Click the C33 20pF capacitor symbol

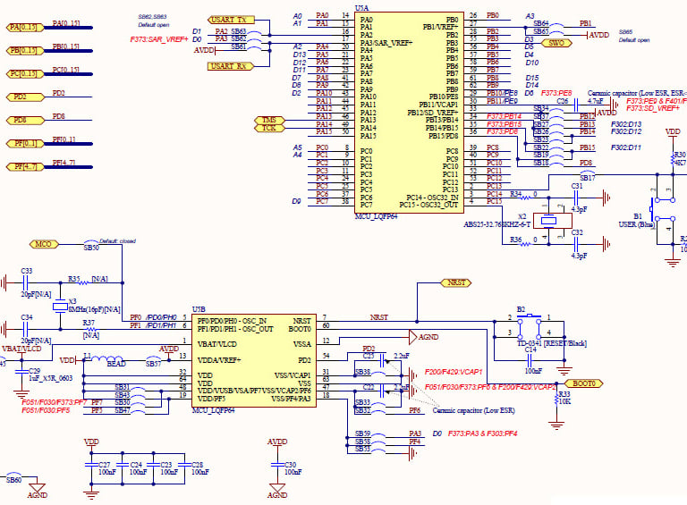[x=25, y=282]
